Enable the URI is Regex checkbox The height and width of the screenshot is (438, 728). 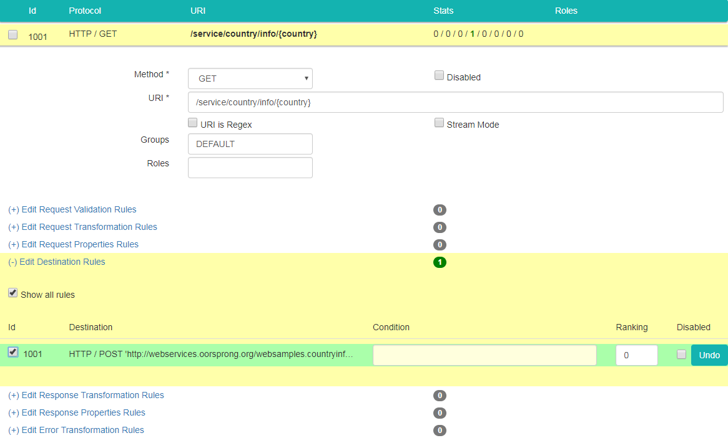[x=193, y=123]
